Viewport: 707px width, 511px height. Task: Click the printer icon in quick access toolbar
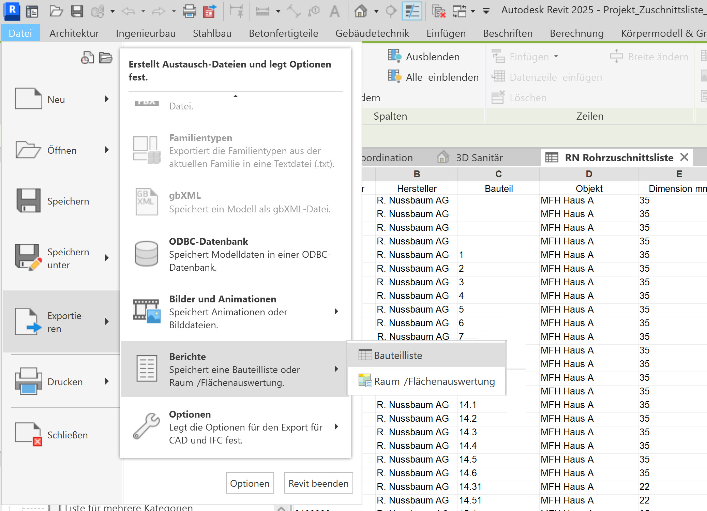point(189,11)
